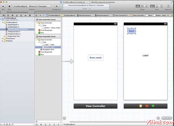Click FirstStoryBoard project in jump bar
The image size is (174, 126).
pyautogui.click(x=53, y=16)
